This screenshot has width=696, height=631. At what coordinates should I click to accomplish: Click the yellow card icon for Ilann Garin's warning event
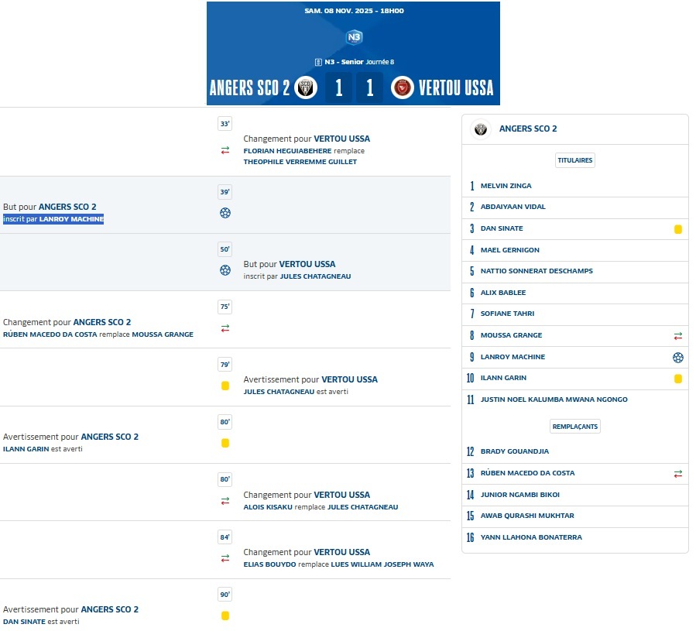(x=225, y=443)
